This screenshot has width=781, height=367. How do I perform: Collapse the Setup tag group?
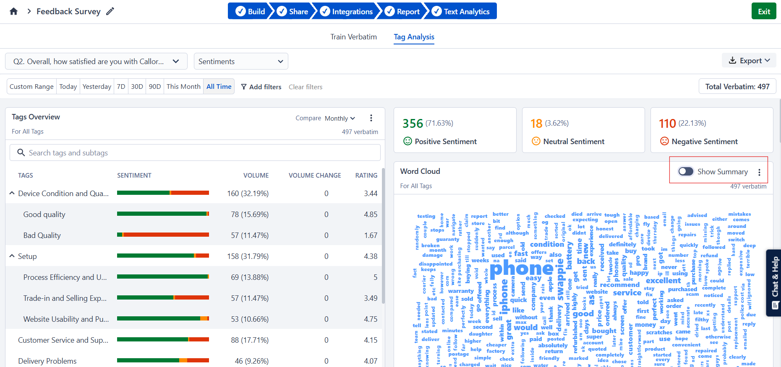pos(12,256)
